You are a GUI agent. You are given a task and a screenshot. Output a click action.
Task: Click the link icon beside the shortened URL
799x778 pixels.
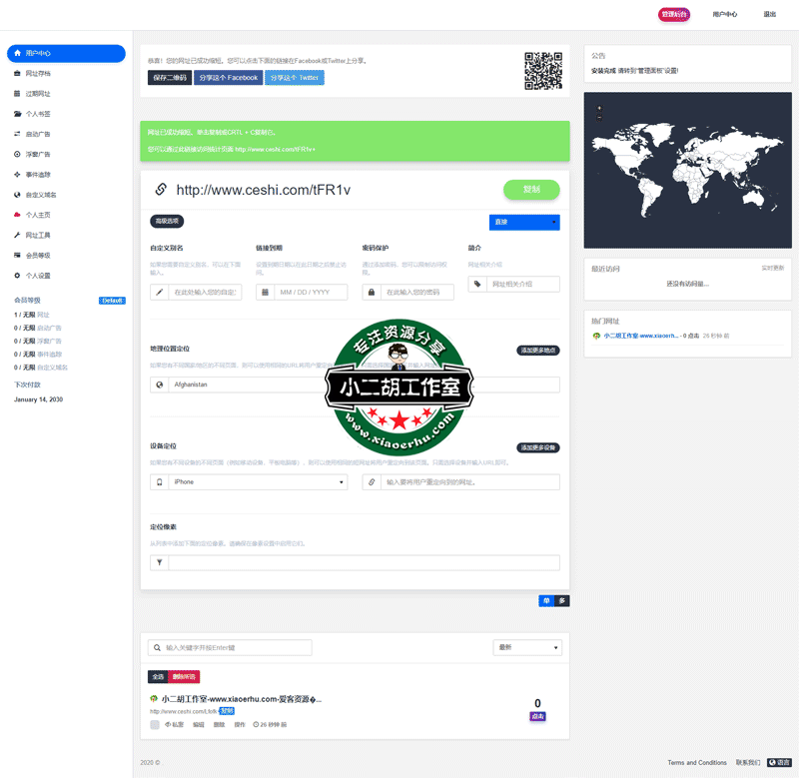click(160, 190)
